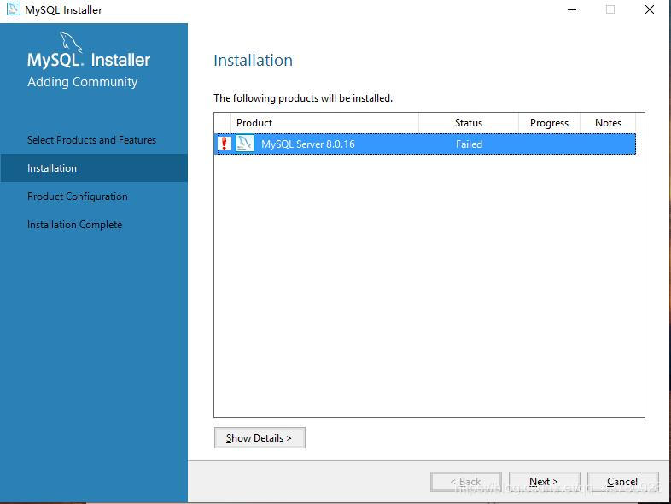This screenshot has height=504, width=671.
Task: Expand Show Details for the installation
Action: 260,437
